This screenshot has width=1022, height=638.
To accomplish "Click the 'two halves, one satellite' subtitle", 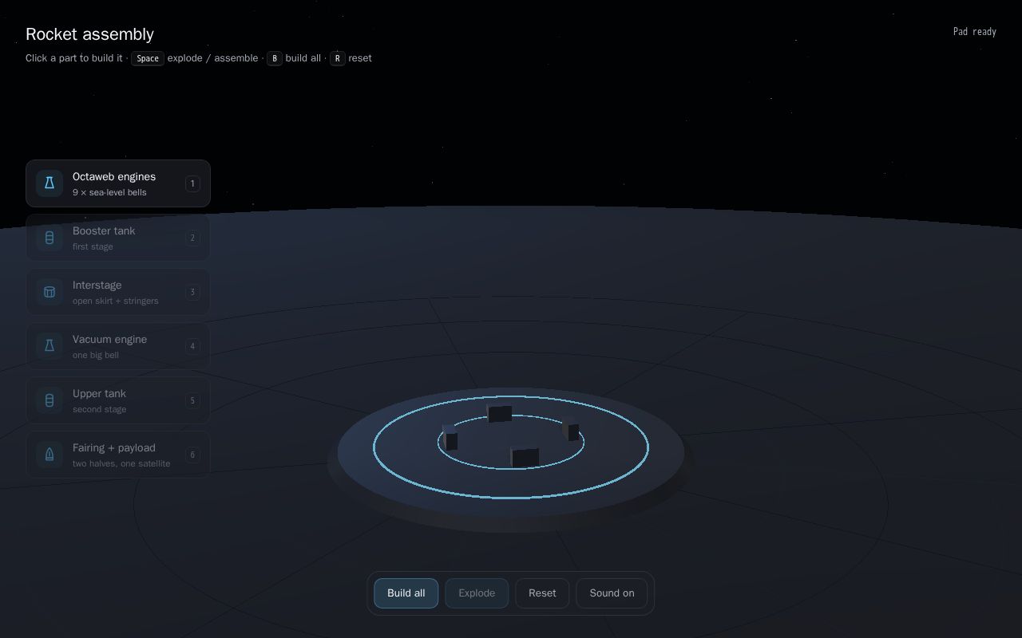I will 121,464.
